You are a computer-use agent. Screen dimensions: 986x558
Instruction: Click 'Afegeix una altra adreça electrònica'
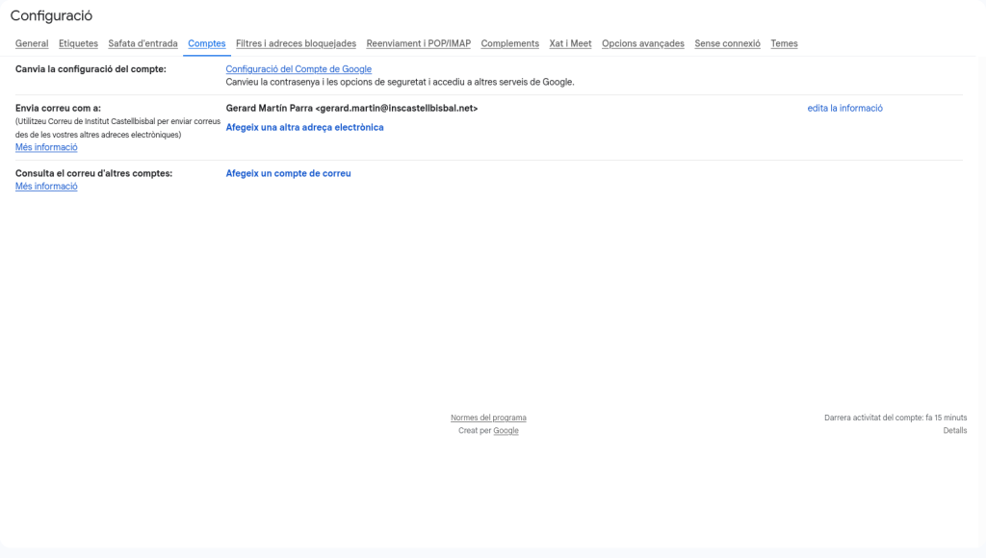(x=304, y=127)
